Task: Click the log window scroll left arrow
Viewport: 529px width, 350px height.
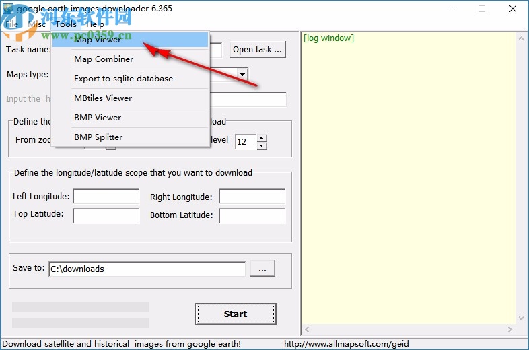Action: click(307, 329)
